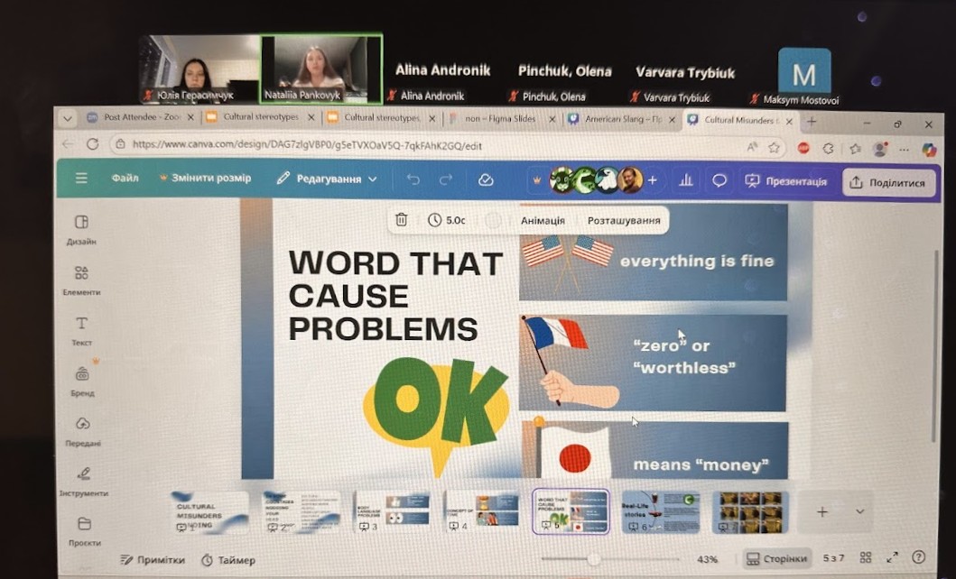The height and width of the screenshot is (579, 956).
Task: Expand the chevron beside add page button
Action: pos(859,511)
